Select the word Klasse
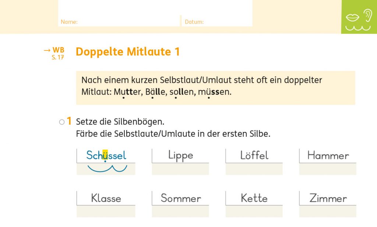377x227 pixels. point(106,198)
